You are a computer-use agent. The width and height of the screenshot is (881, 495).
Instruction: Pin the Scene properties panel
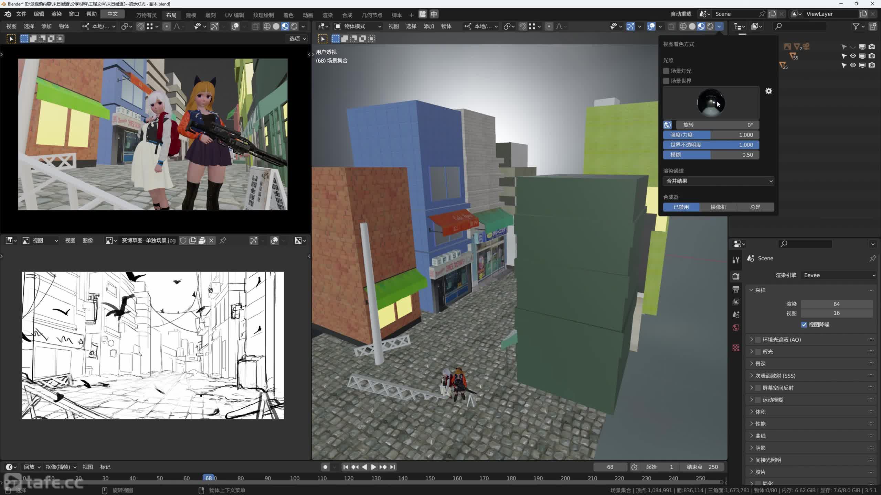pos(872,258)
